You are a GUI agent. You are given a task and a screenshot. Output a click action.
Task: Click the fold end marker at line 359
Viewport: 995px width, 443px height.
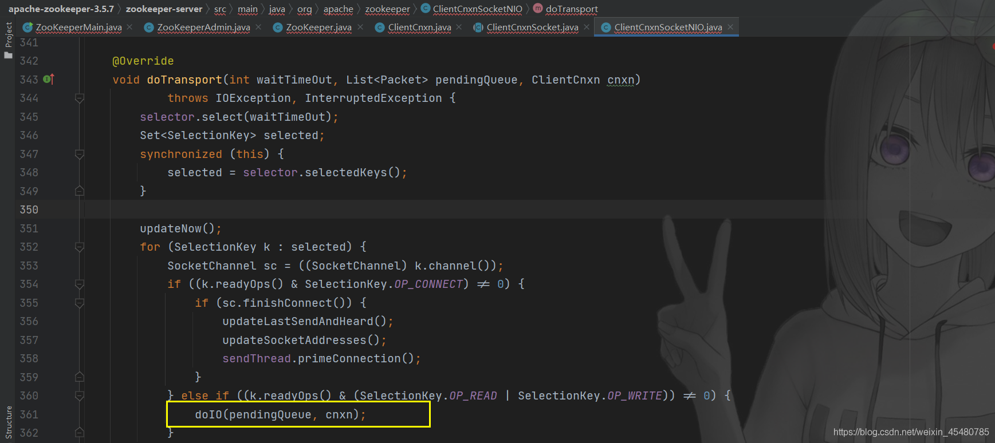click(80, 377)
